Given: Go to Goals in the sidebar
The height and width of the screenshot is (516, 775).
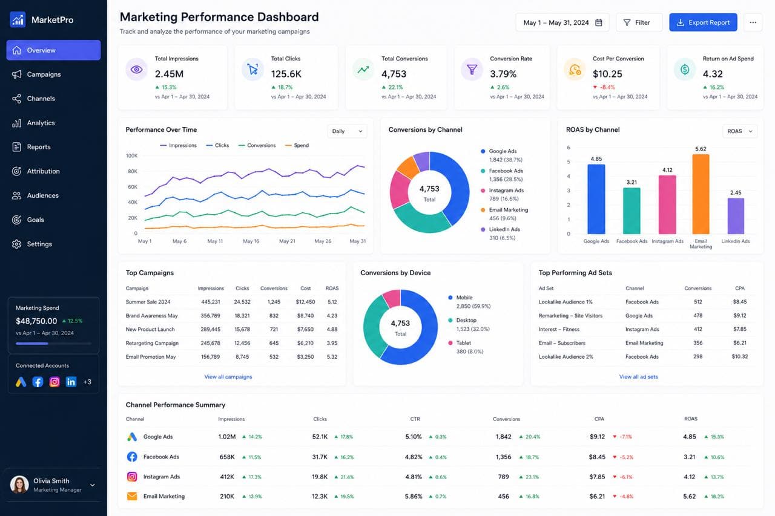Looking at the screenshot, I should [x=53, y=220].
